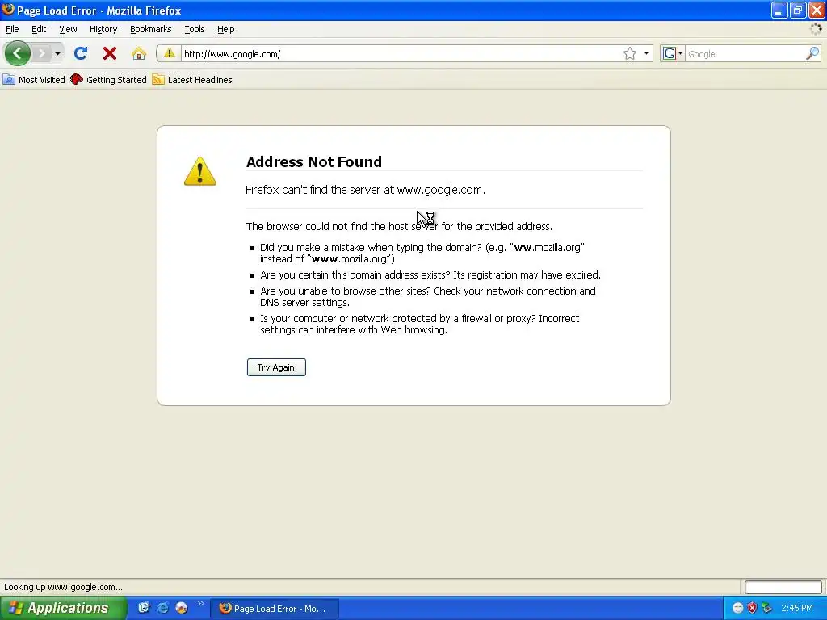
Task: Minimize the Firefox window
Action: 779,10
